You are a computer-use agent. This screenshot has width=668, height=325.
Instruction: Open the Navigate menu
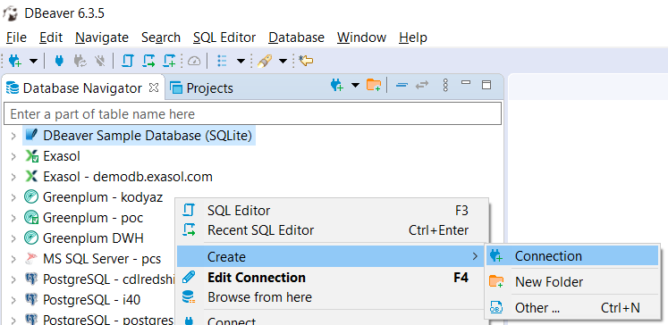[102, 37]
